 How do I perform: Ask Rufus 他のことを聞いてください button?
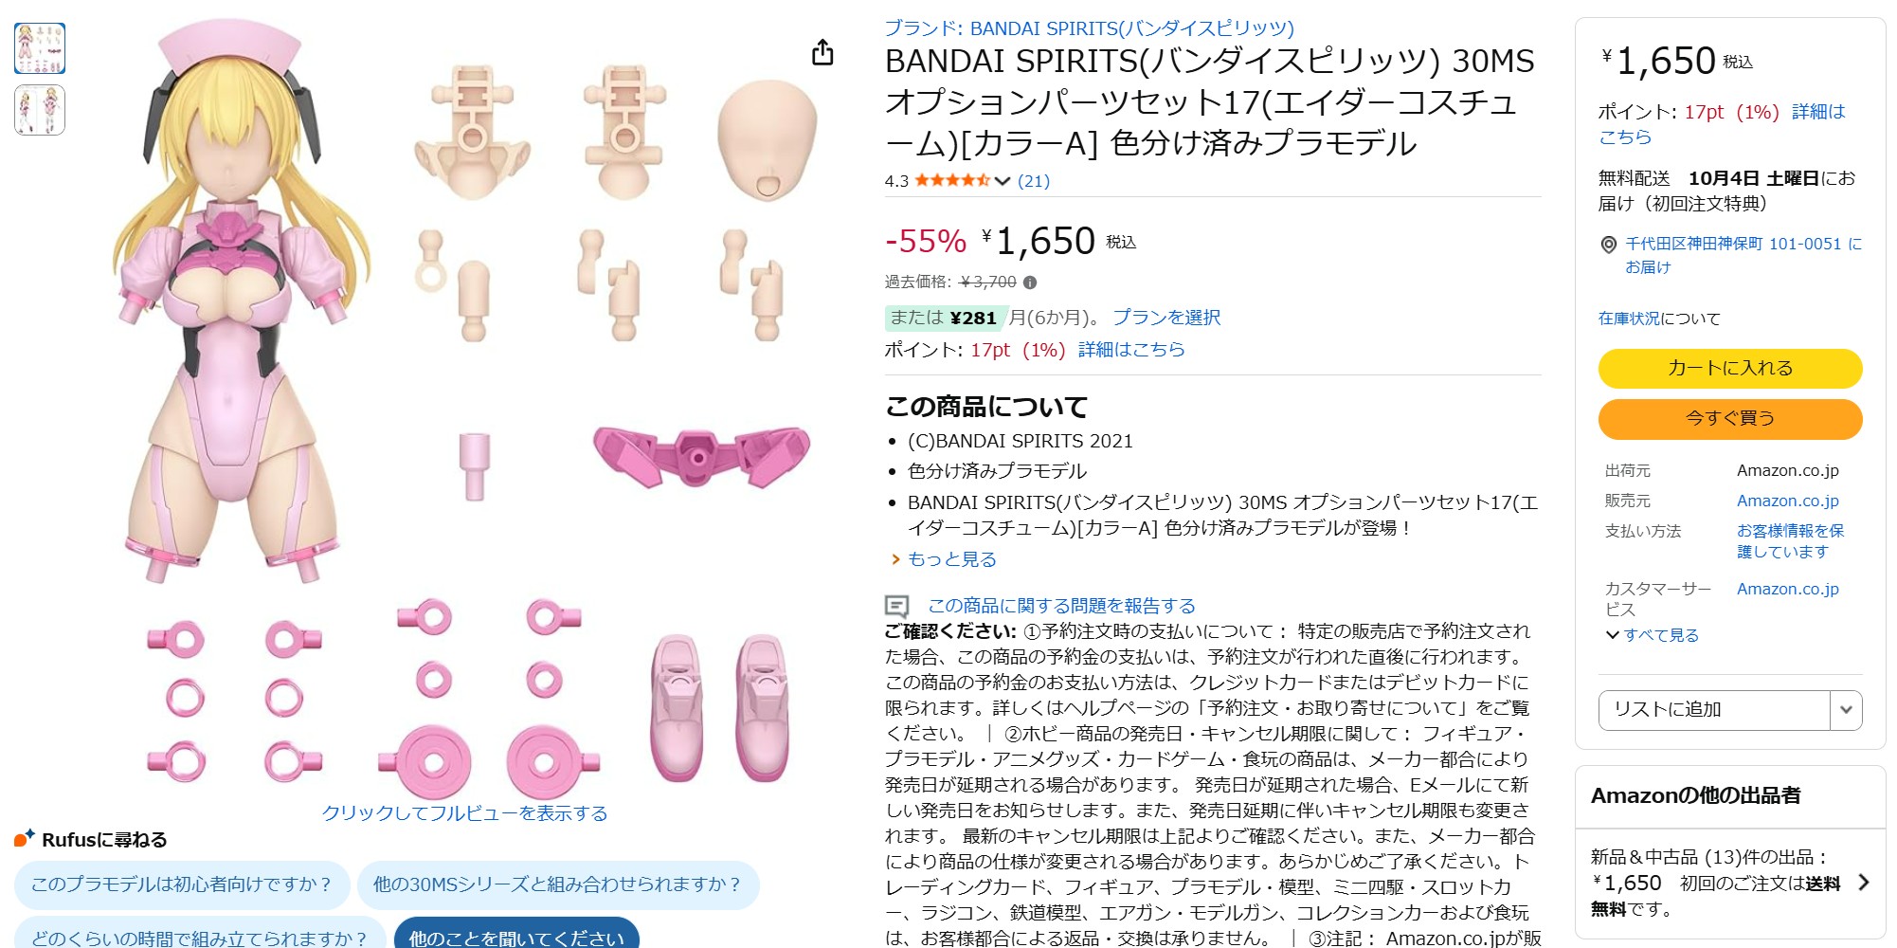tap(516, 936)
